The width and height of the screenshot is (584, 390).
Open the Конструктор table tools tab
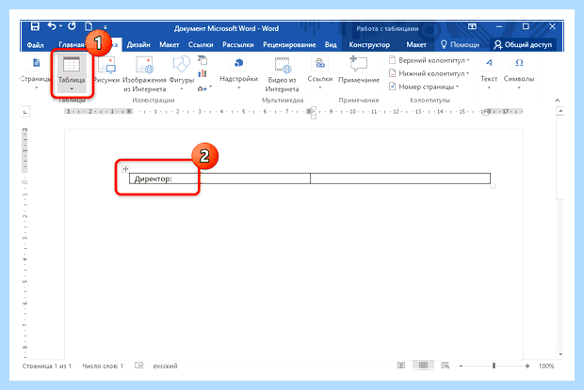[x=369, y=45]
